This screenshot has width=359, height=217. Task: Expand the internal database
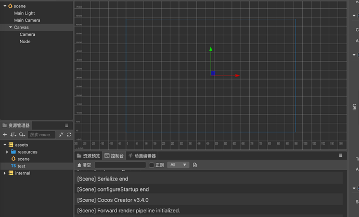pos(5,173)
